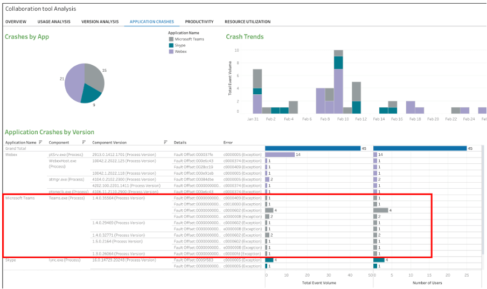Select Teams.exe (Process) component
The height and width of the screenshot is (289, 487).
point(67,198)
